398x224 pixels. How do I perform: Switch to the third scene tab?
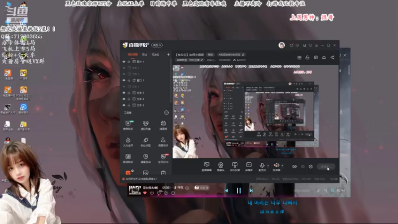(155, 55)
